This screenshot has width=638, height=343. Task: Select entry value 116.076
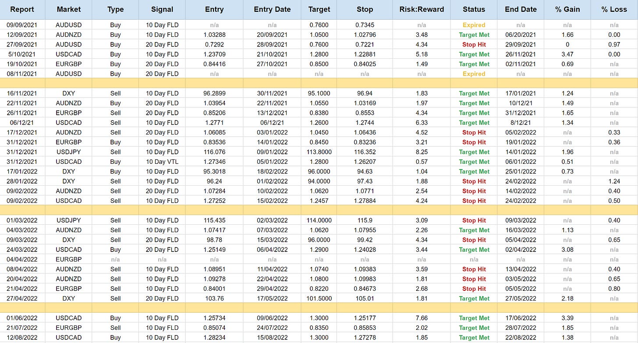[x=214, y=152]
